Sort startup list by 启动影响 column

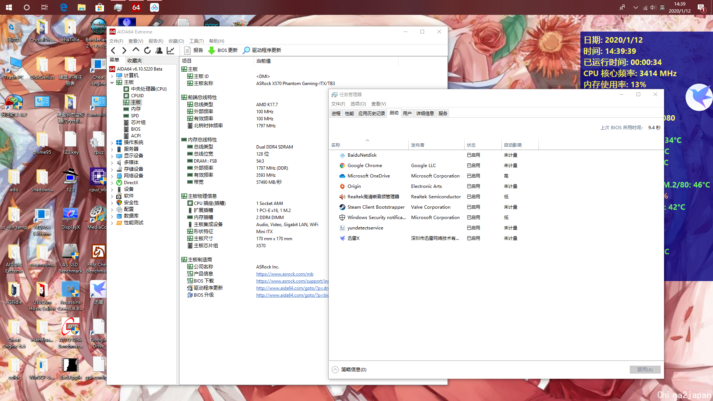click(x=520, y=145)
